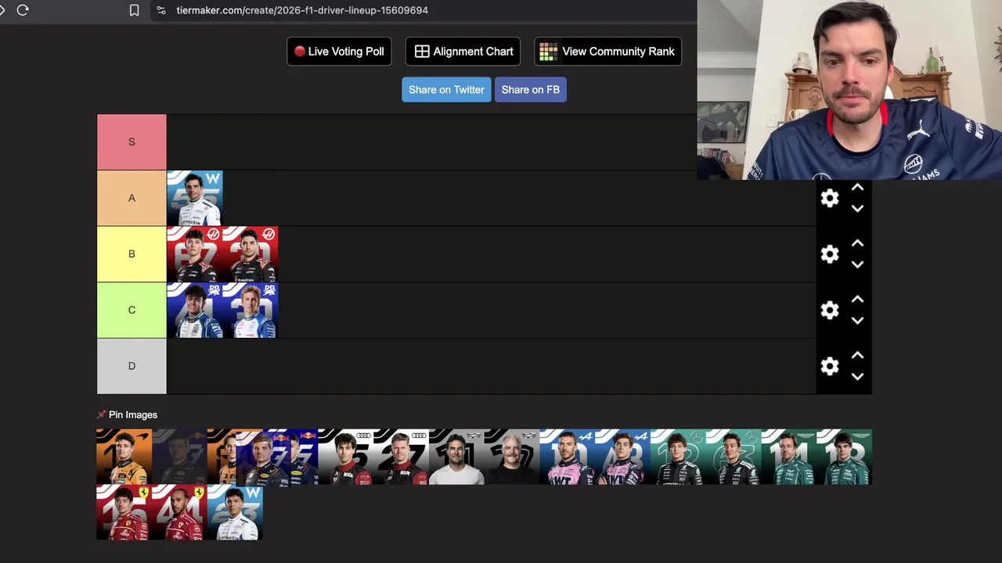Viewport: 1002px width, 563px height.
Task: Select Williams number 23 driver in image pool
Action: click(x=235, y=513)
